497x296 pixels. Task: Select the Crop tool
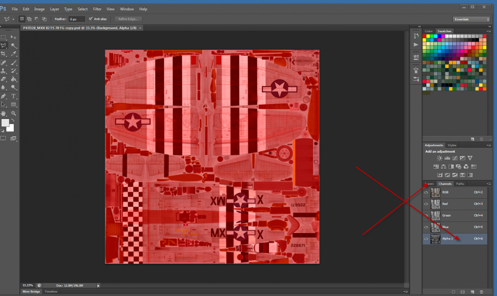click(x=4, y=54)
